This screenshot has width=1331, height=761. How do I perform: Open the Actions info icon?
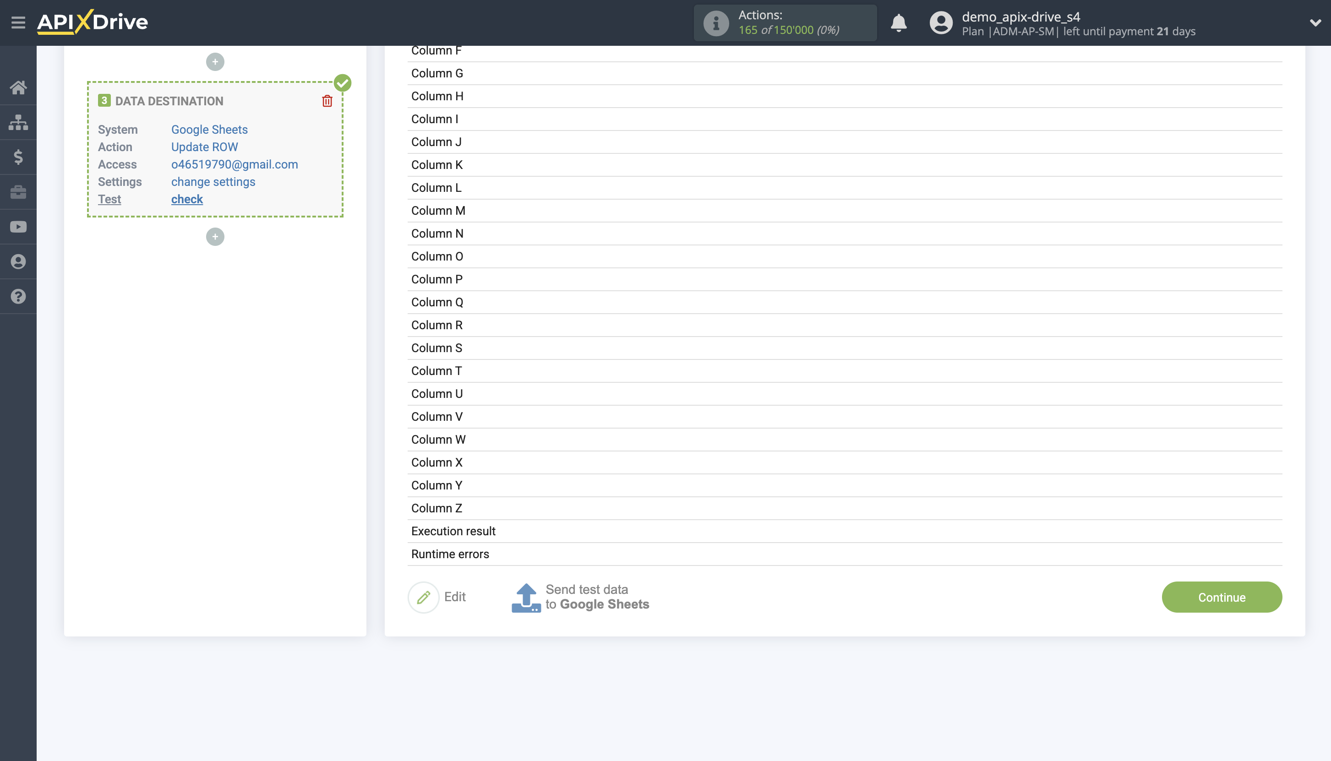coord(716,23)
